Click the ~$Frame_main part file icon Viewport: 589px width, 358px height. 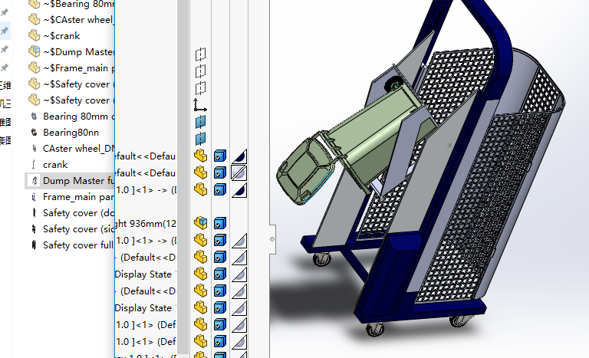[x=35, y=67]
